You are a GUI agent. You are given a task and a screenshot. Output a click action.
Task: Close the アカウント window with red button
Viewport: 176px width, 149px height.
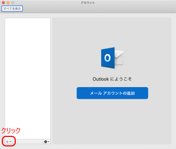pyautogui.click(x=3, y=3)
